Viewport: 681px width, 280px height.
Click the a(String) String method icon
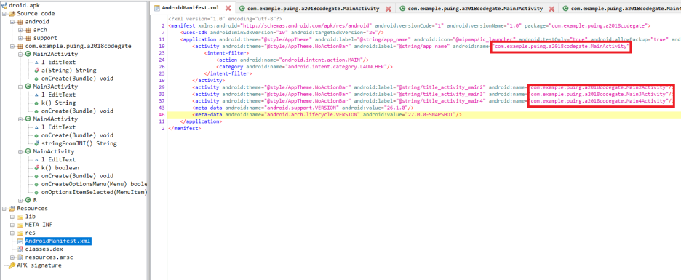click(36, 71)
